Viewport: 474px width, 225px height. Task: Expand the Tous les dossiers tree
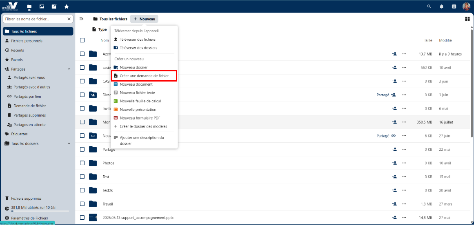pos(69,143)
